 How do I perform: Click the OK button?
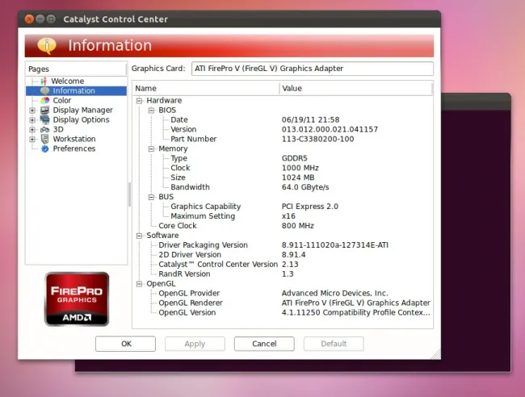[x=125, y=344]
